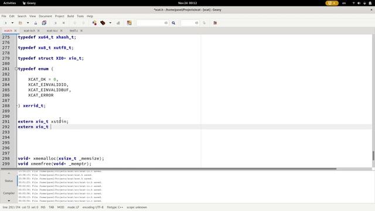Click on xerrid_t type name
375x211 pixels.
[x=33, y=105]
